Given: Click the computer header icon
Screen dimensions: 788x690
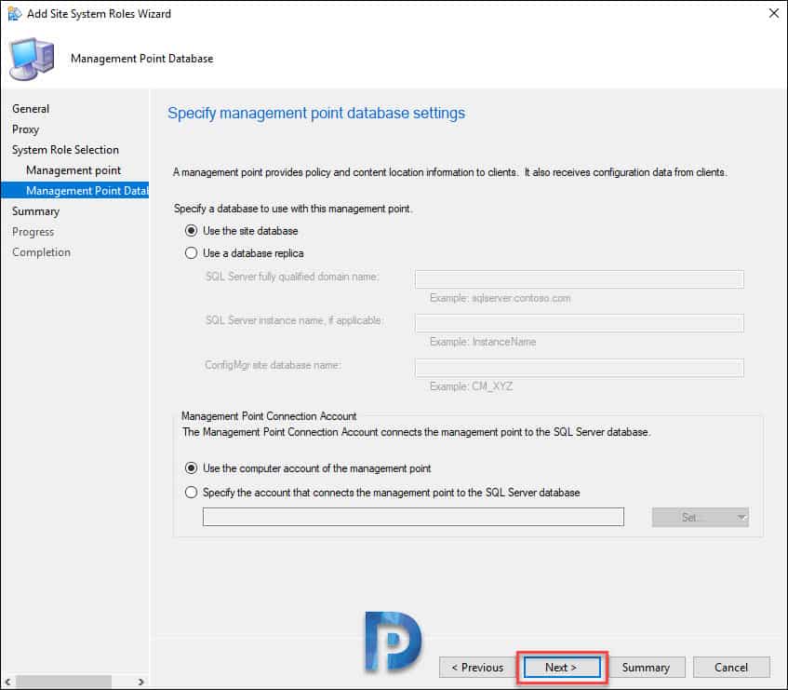Looking at the screenshot, I should coord(32,59).
